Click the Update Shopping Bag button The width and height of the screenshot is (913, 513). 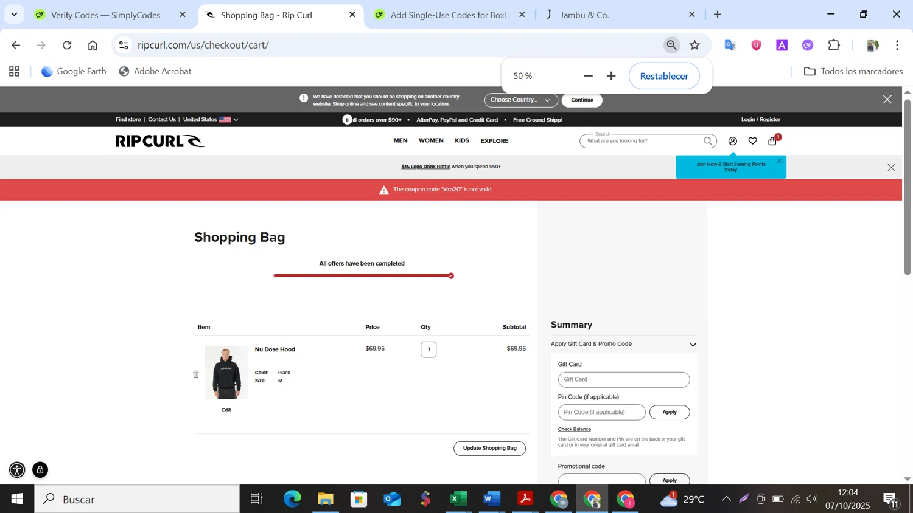tap(489, 449)
